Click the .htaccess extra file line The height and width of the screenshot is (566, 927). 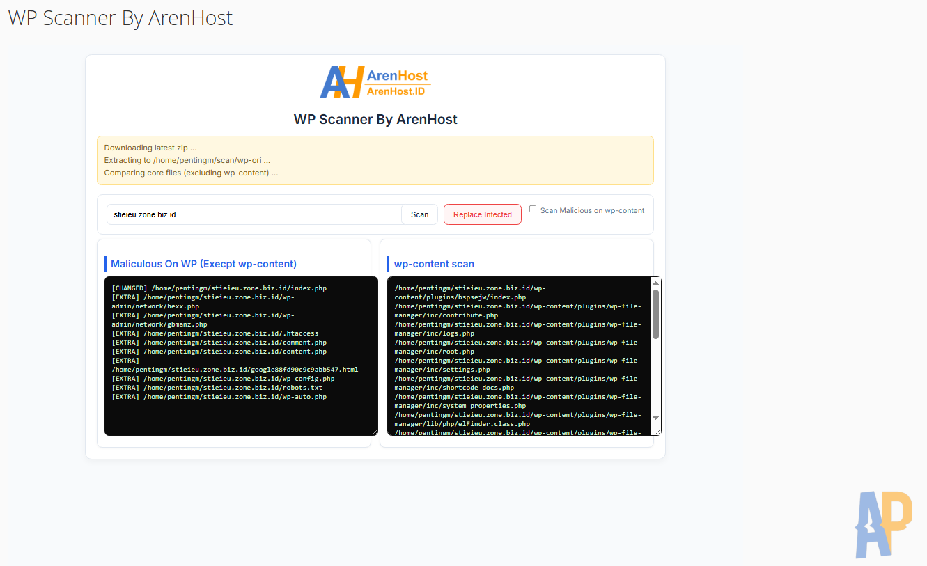click(215, 333)
